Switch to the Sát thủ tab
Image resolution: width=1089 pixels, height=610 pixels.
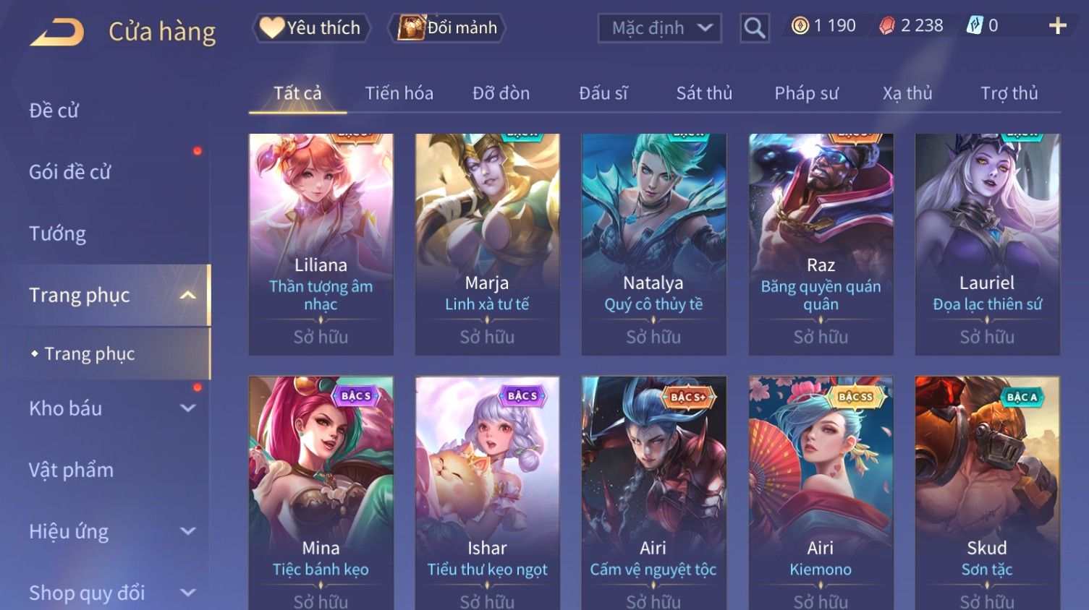[x=704, y=93]
